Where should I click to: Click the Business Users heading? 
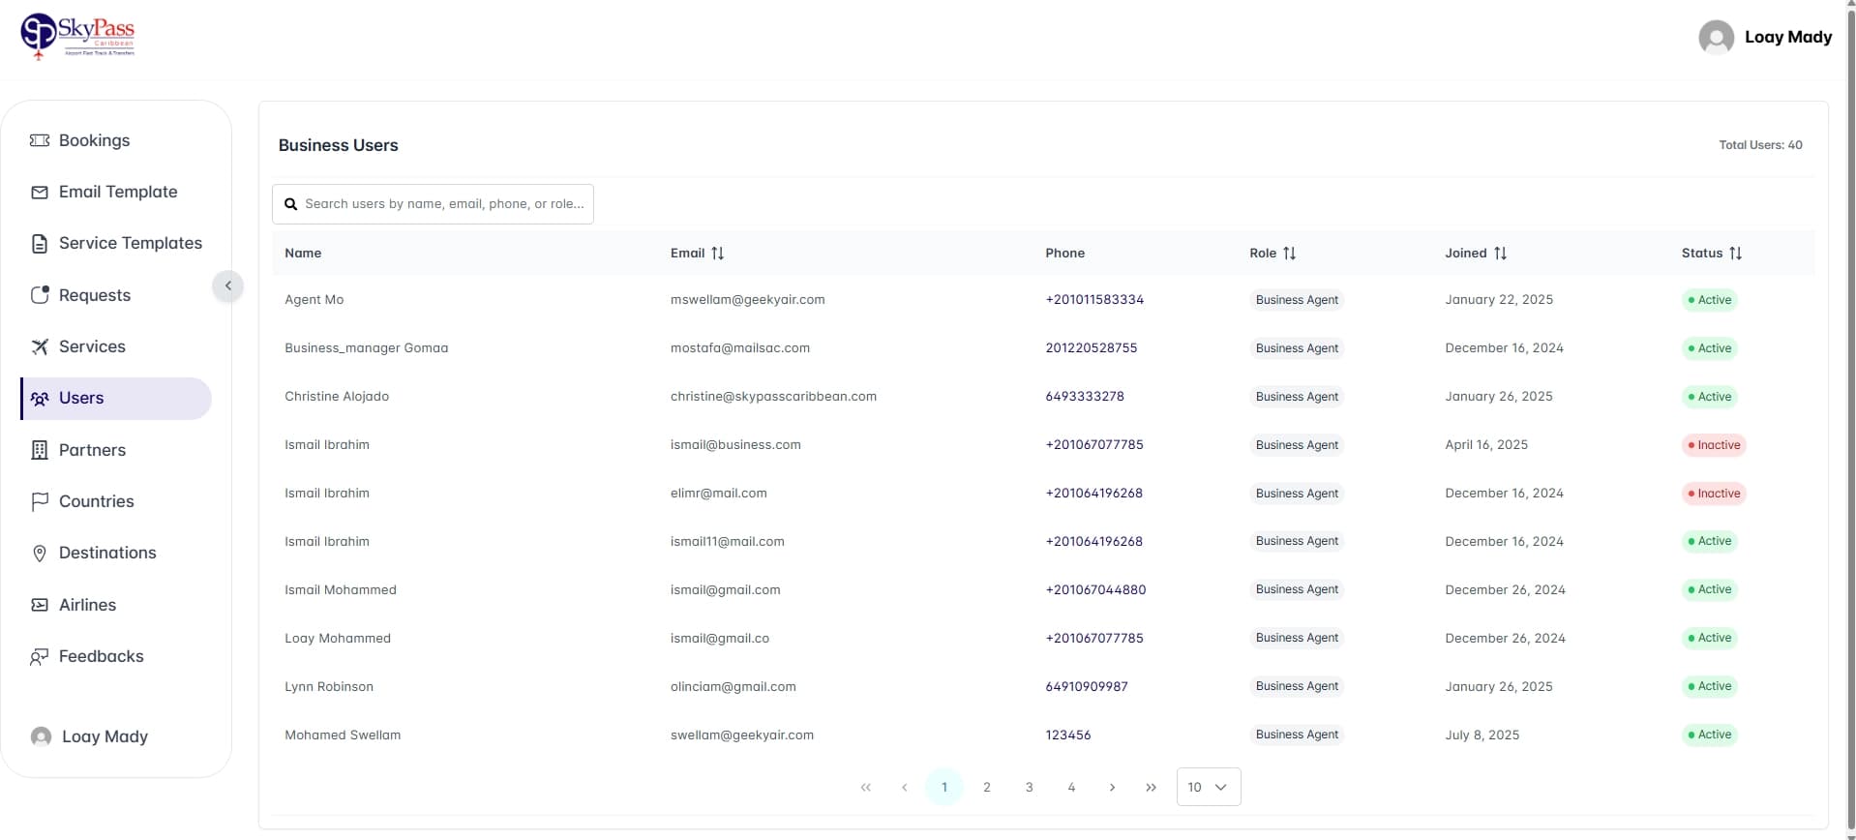click(339, 145)
